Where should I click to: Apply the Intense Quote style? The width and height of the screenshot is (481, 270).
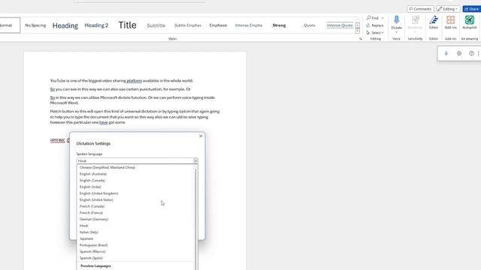[340, 25]
